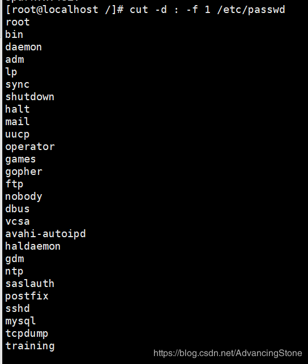
Task: Select the 'root' username line
Action: (18, 22)
